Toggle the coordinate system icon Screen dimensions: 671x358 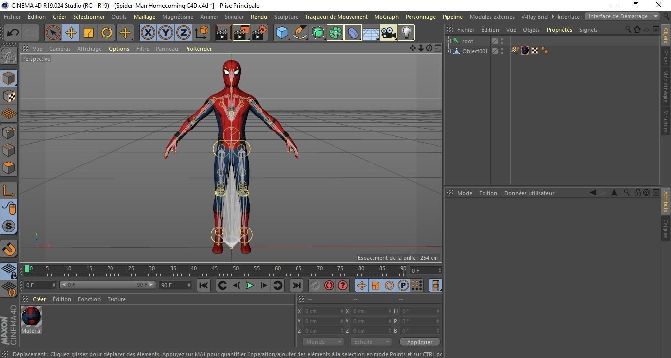click(x=201, y=33)
